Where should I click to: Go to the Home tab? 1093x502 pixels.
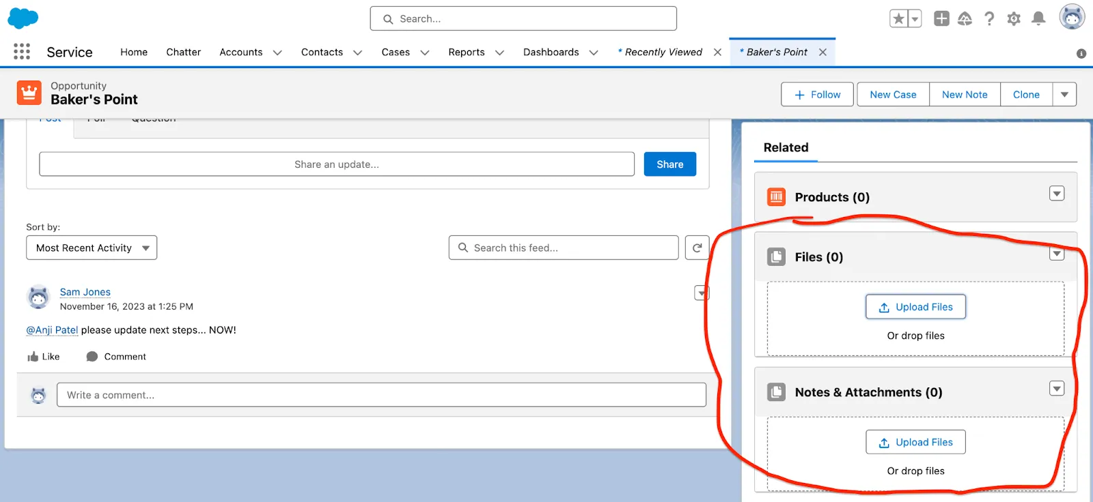pyautogui.click(x=134, y=53)
